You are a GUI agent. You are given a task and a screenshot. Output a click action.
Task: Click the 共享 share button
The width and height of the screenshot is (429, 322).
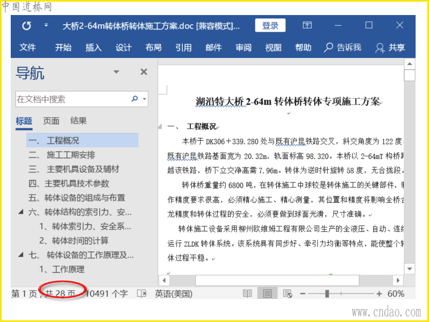(390, 48)
